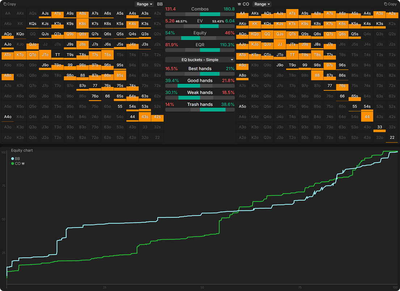The height and width of the screenshot is (291, 400).
Task: Select the Weak hands bucket label
Action: (x=200, y=93)
